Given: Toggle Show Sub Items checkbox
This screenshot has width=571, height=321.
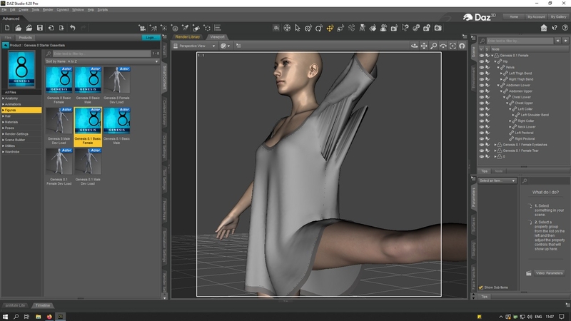Looking at the screenshot, I should [480, 287].
